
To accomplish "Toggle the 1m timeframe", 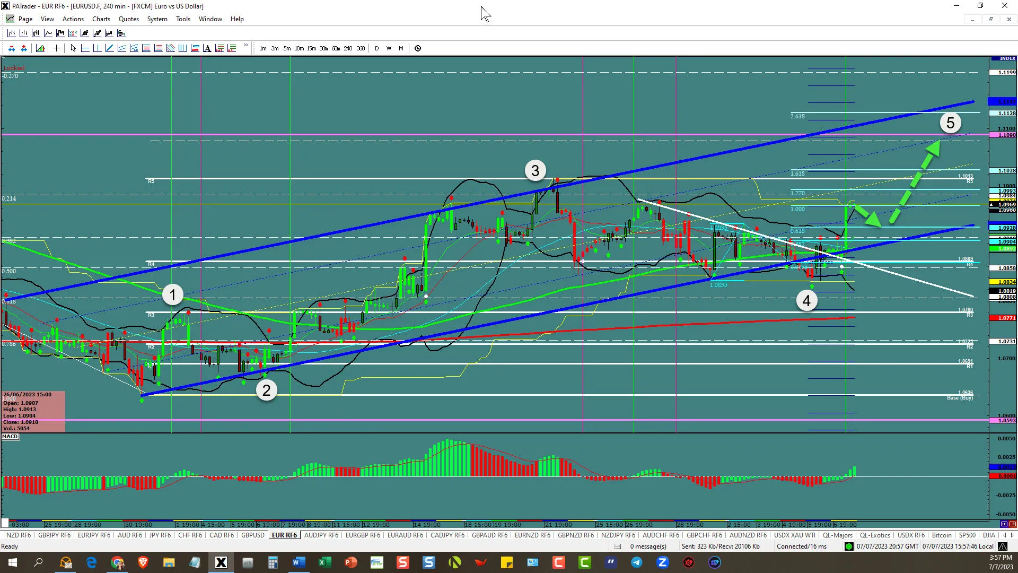I will [263, 48].
